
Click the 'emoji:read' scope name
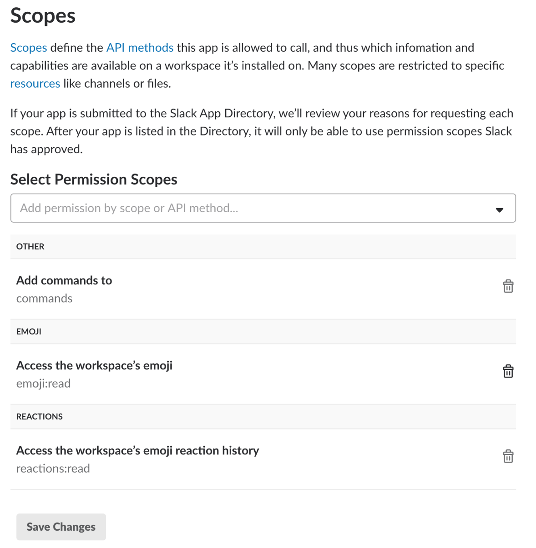[43, 384]
